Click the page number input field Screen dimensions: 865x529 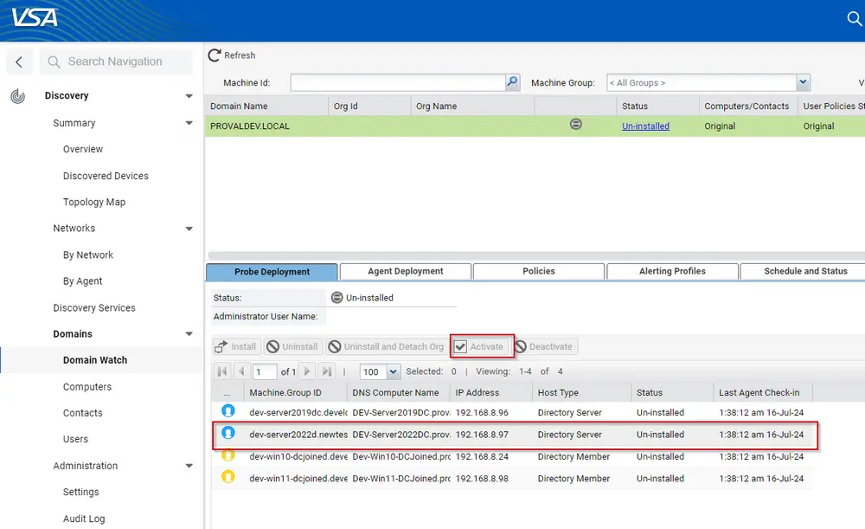(265, 371)
